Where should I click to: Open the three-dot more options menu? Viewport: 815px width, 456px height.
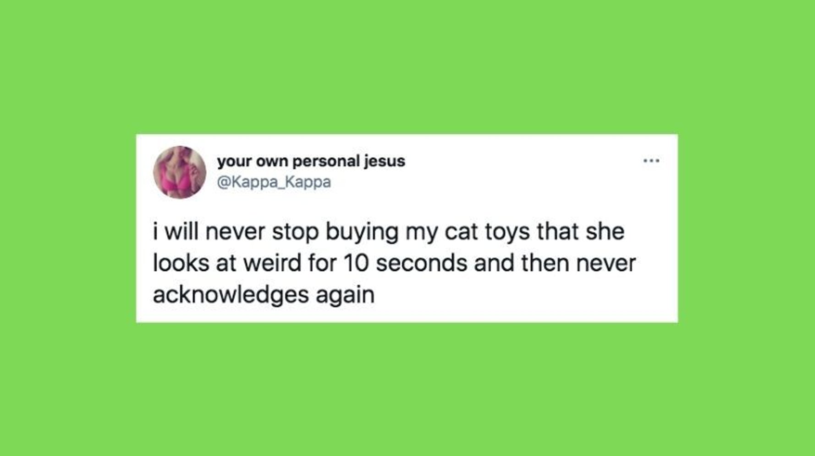click(x=651, y=161)
